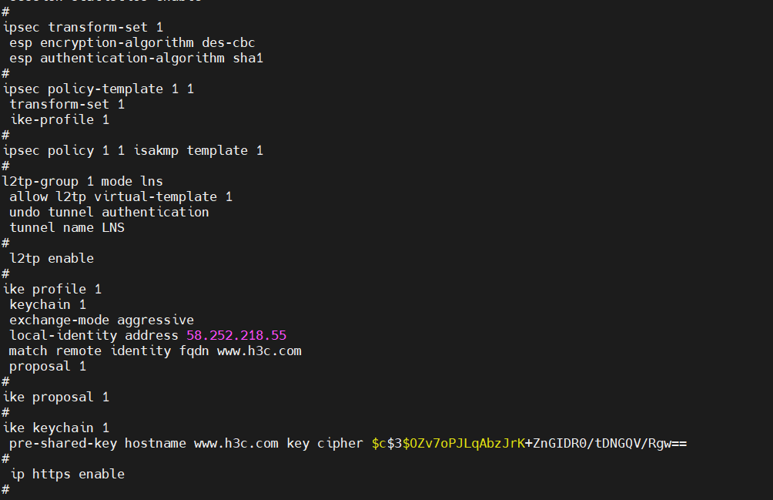Place cursor on the "ike keychain 1" line
This screenshot has height=500, width=773.
pyautogui.click(x=56, y=428)
